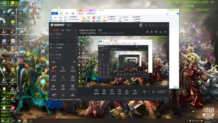218x123 pixels.
Task: Switch to the 查看 tab in Explorer
Action: 73,13
